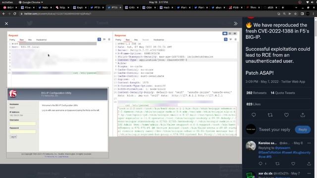Viewport: 317px width, 178px height.
Task: Switch to the F5 w tab
Action: 27,7
